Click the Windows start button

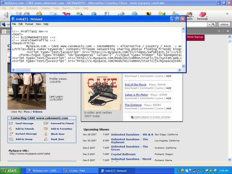tap(10, 171)
